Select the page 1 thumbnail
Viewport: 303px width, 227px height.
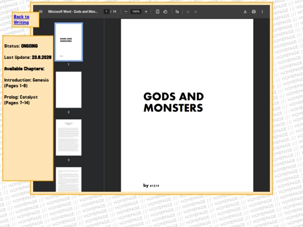click(x=68, y=42)
